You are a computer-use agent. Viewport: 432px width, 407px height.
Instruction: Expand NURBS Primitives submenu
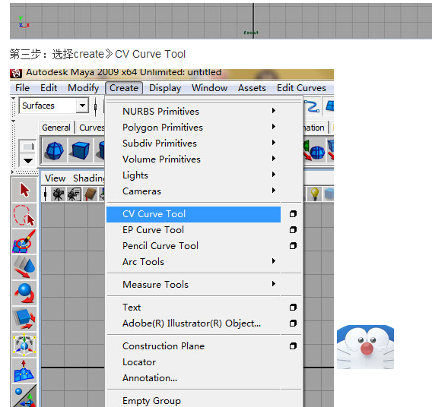[273, 111]
